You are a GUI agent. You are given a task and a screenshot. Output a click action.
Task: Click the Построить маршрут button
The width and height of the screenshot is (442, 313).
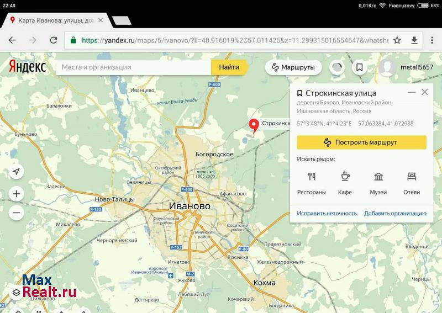(361, 142)
